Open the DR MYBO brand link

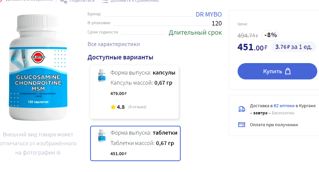tap(209, 14)
